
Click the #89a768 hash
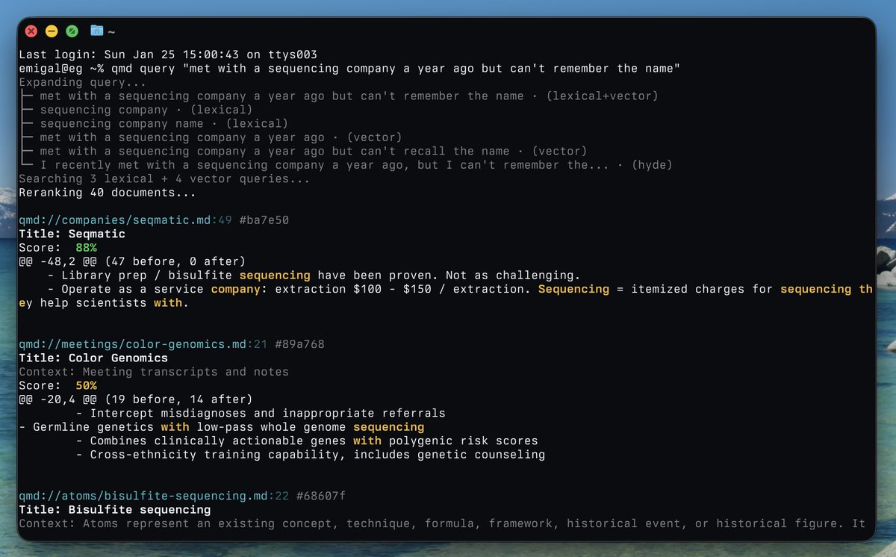300,344
